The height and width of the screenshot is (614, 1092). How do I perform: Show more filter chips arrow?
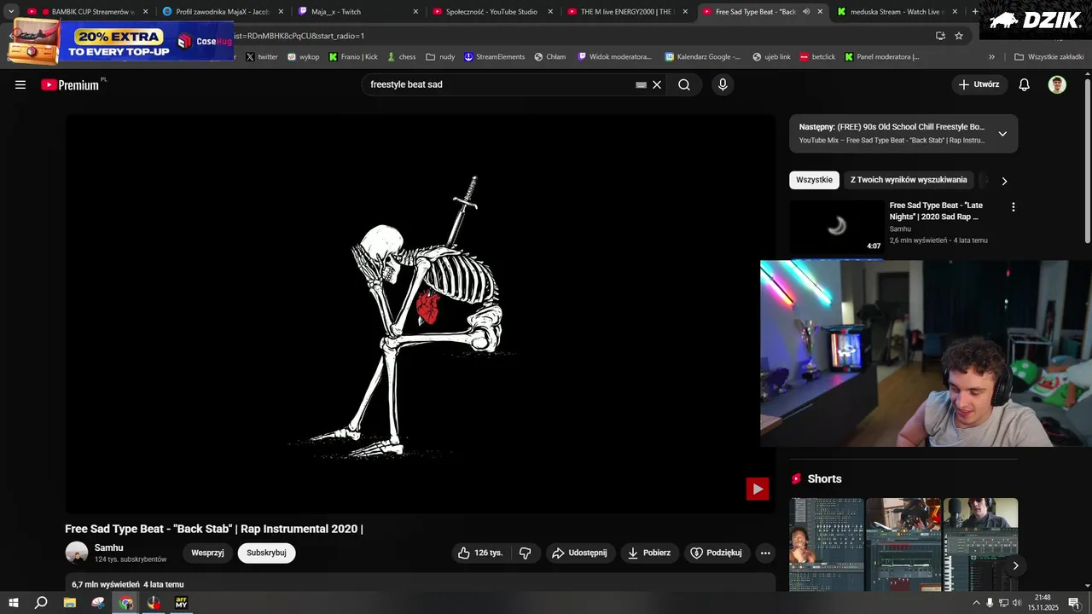pos(1004,181)
